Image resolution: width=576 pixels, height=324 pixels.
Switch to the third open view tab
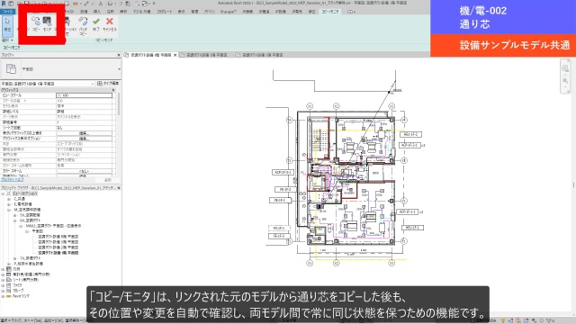point(263,55)
